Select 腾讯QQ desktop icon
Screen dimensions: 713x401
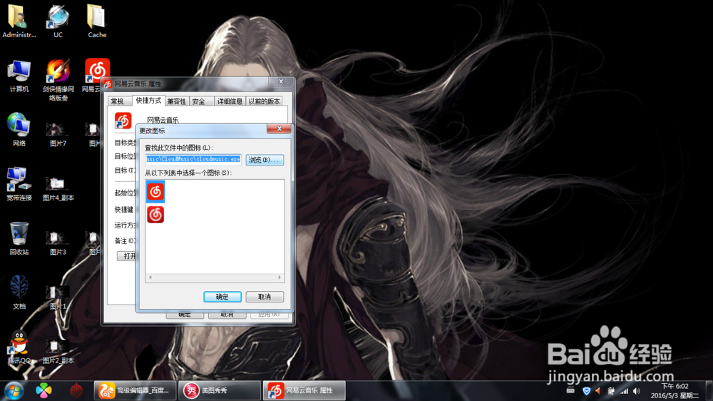coord(19,347)
